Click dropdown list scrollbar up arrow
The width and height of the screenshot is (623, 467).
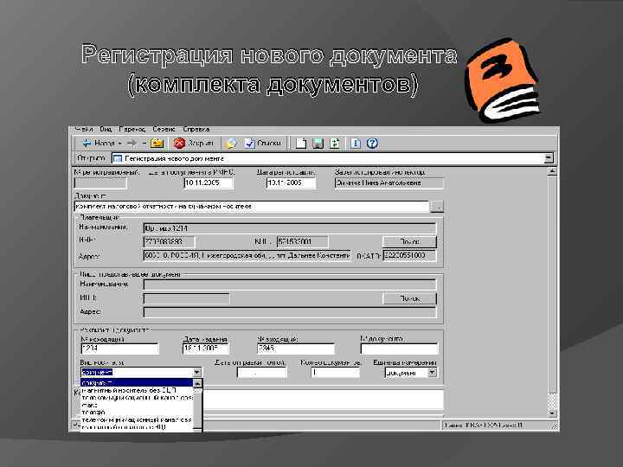pos(197,383)
